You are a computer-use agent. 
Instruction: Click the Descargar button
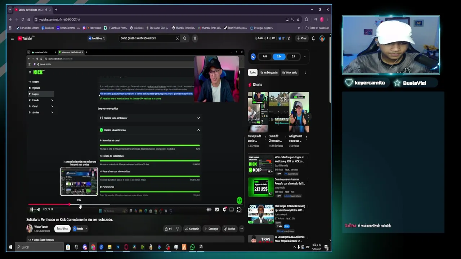(x=211, y=228)
